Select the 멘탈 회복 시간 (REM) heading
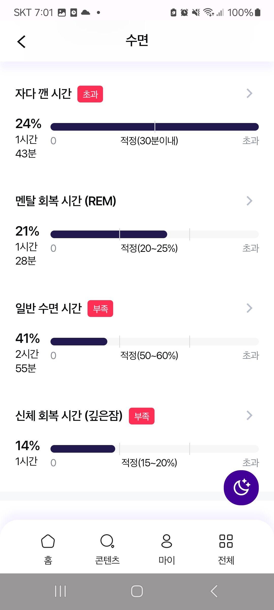 (x=66, y=201)
